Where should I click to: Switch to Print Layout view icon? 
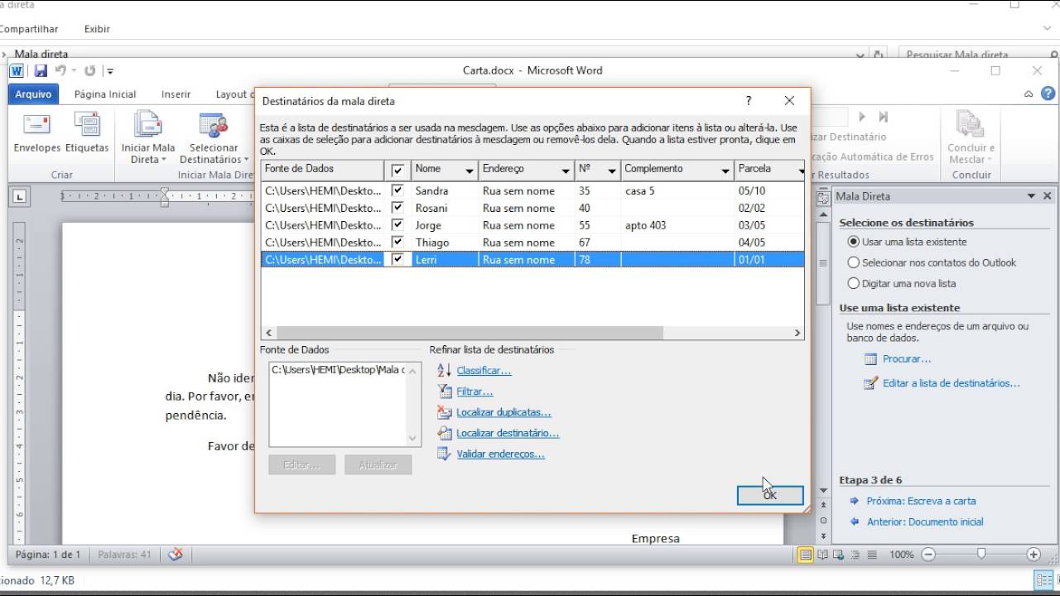click(x=805, y=555)
